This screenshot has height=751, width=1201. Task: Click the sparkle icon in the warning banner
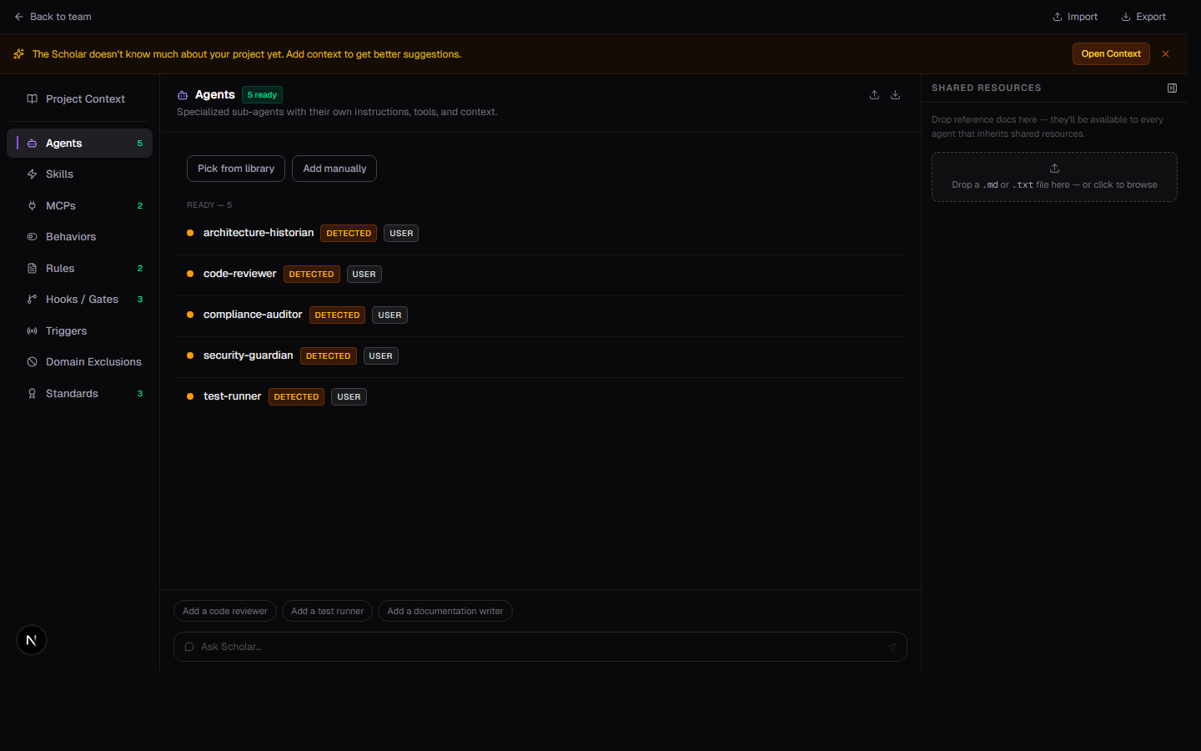(x=18, y=54)
